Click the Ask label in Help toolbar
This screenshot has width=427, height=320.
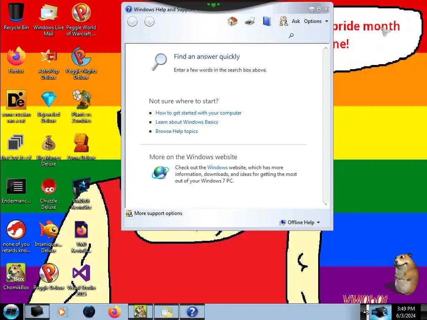pyautogui.click(x=296, y=21)
